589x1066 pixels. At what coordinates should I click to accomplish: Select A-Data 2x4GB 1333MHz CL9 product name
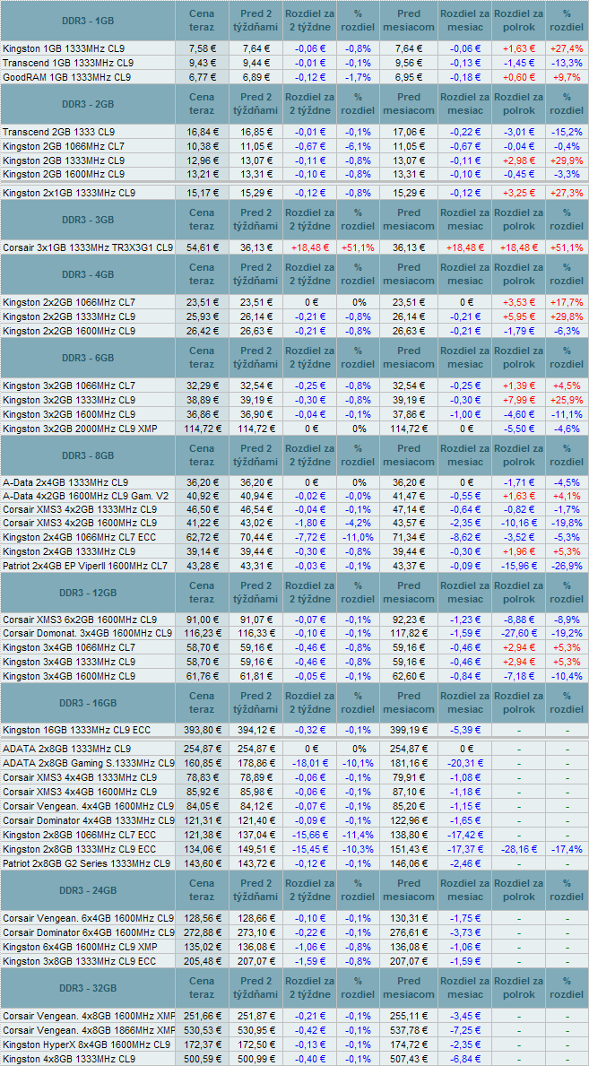(x=67, y=482)
